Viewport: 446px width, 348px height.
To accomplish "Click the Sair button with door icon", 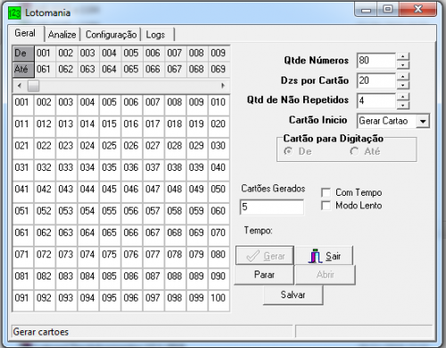I will click(324, 255).
